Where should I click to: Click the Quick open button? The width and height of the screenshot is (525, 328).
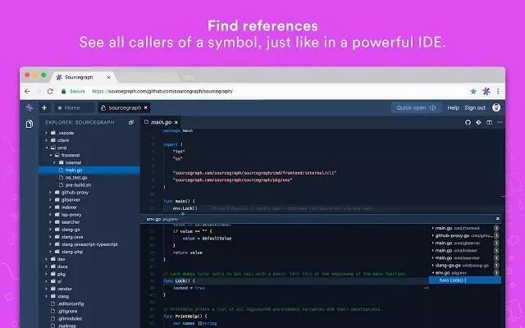[x=416, y=107]
